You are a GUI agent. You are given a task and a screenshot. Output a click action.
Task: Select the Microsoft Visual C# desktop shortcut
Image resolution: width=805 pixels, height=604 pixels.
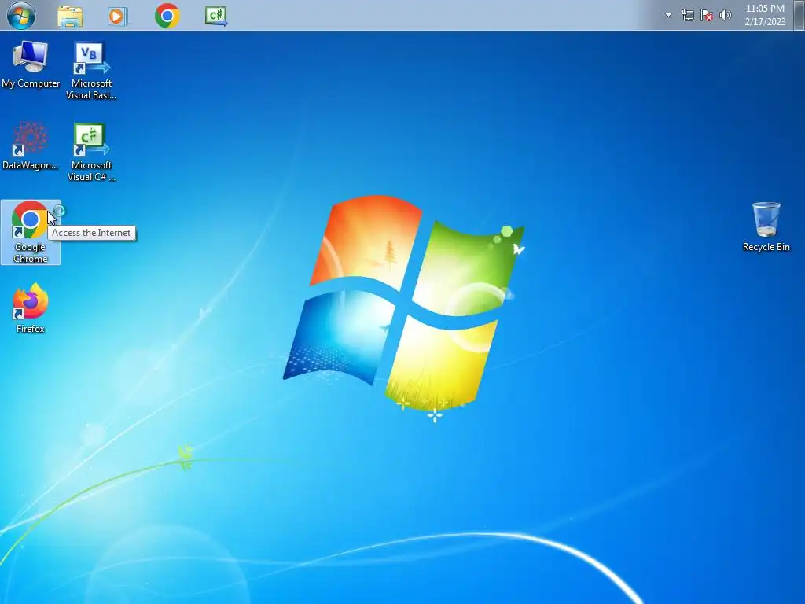91,152
